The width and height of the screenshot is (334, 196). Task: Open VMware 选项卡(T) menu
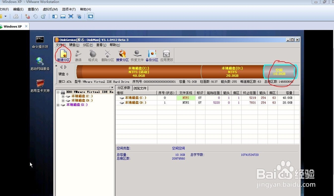69,9
